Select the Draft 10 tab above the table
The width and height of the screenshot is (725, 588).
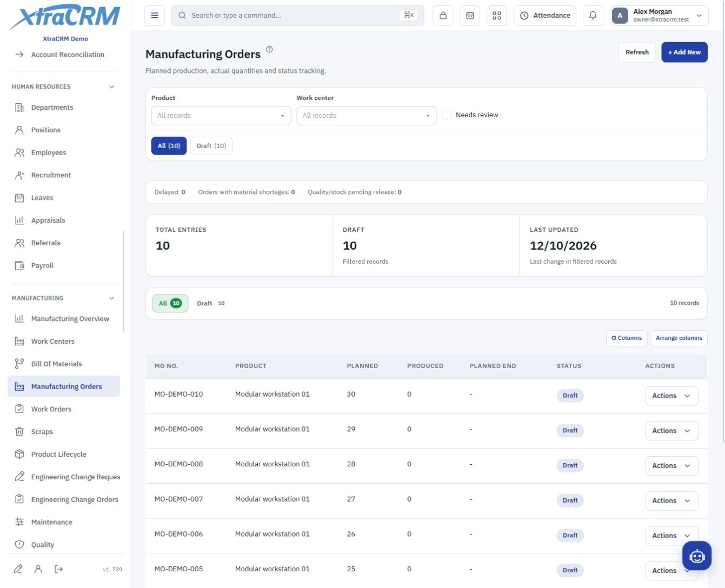pos(211,303)
